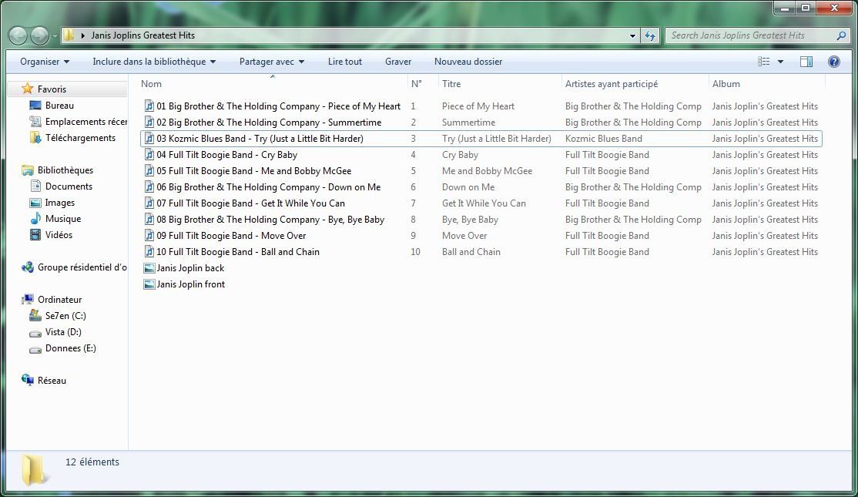
Task: Sort by Artistes ayant participé column
Action: click(635, 84)
